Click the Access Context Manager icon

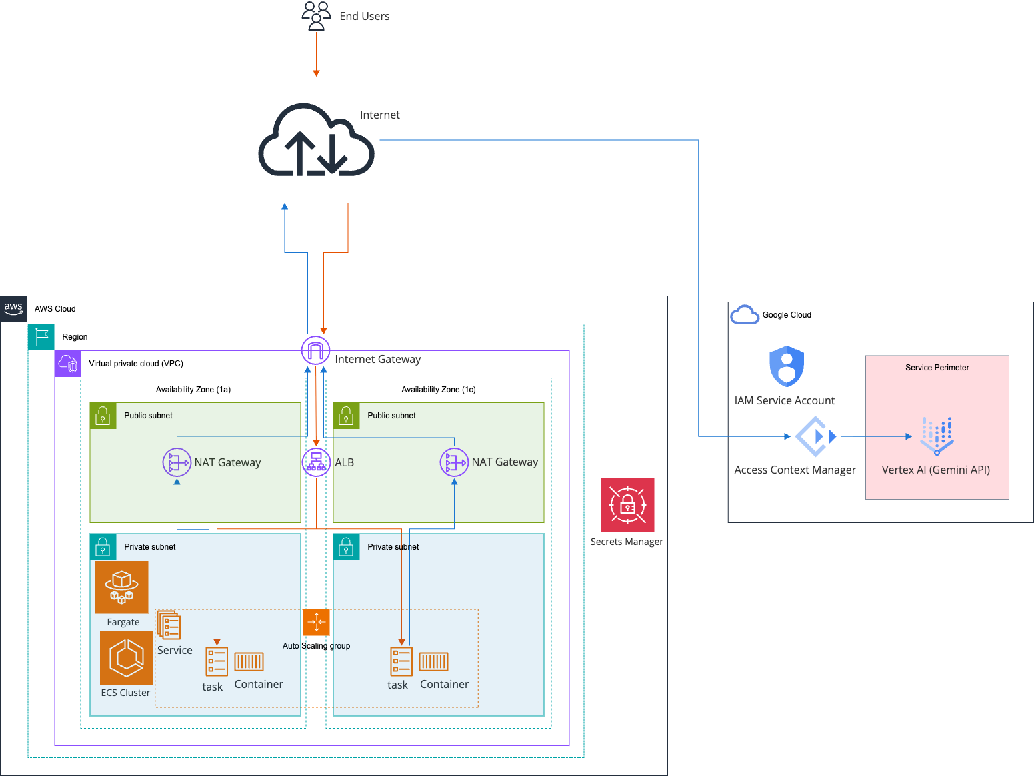point(815,437)
